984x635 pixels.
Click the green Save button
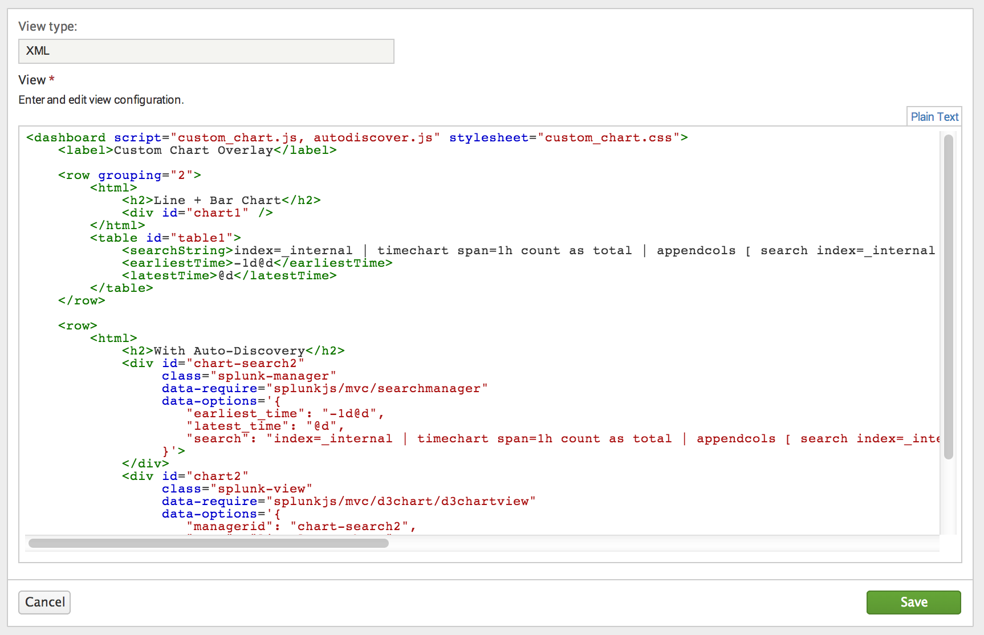point(913,602)
